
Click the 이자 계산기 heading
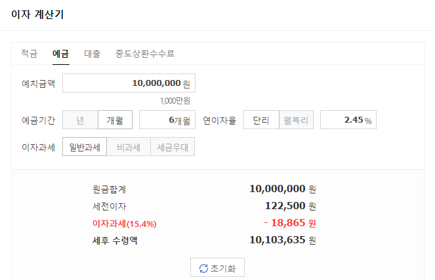pos(37,14)
